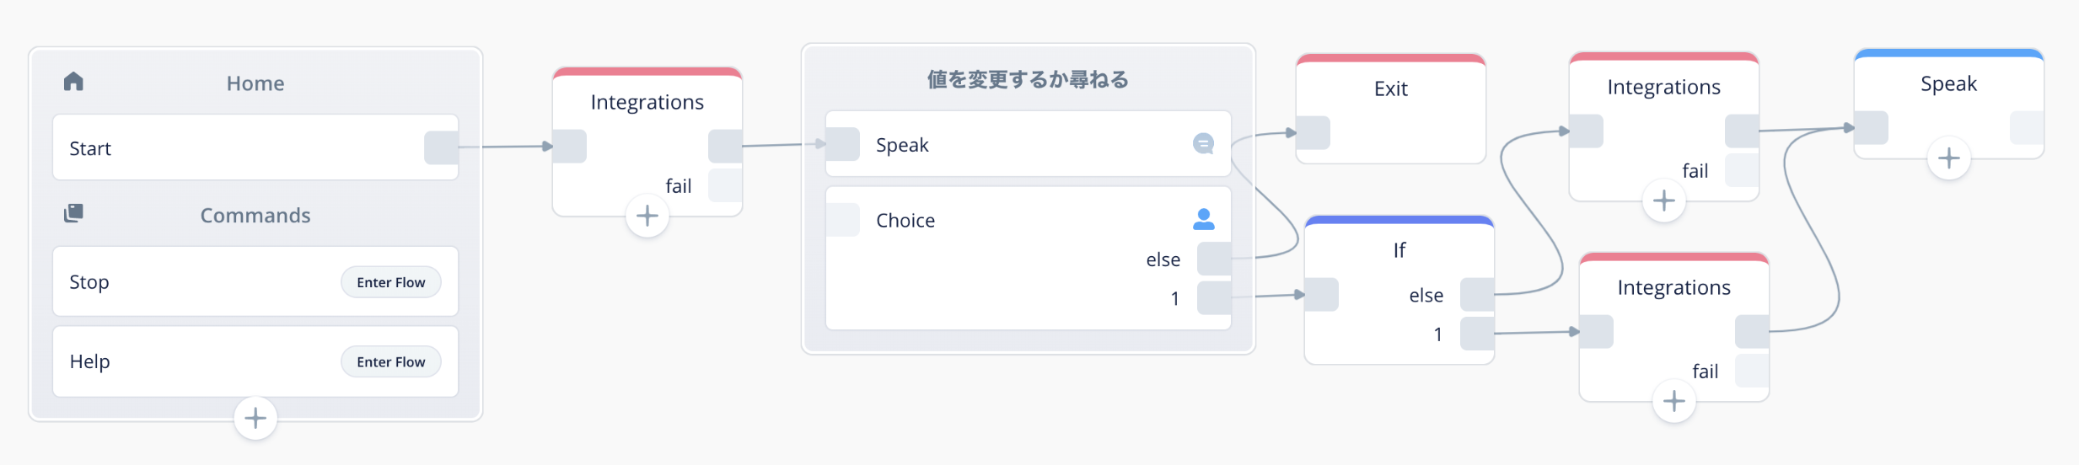
Task: Select the Choice option 1 output port
Action: coord(1214,298)
